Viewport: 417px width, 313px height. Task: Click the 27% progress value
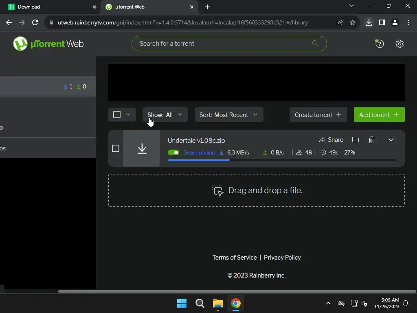point(349,152)
